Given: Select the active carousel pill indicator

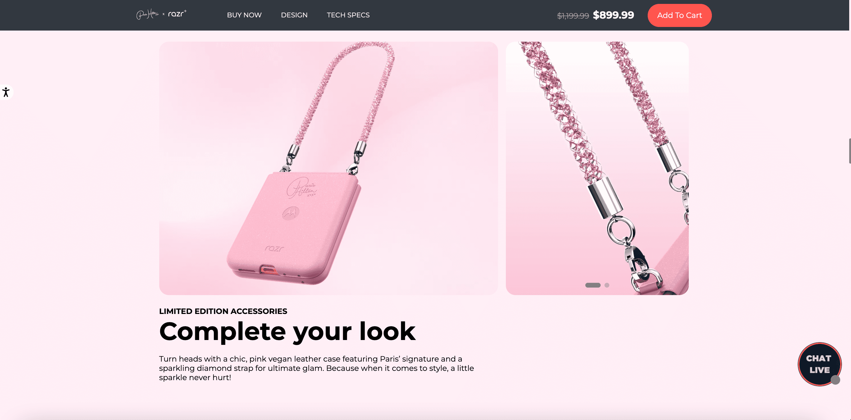Looking at the screenshot, I should click(593, 285).
